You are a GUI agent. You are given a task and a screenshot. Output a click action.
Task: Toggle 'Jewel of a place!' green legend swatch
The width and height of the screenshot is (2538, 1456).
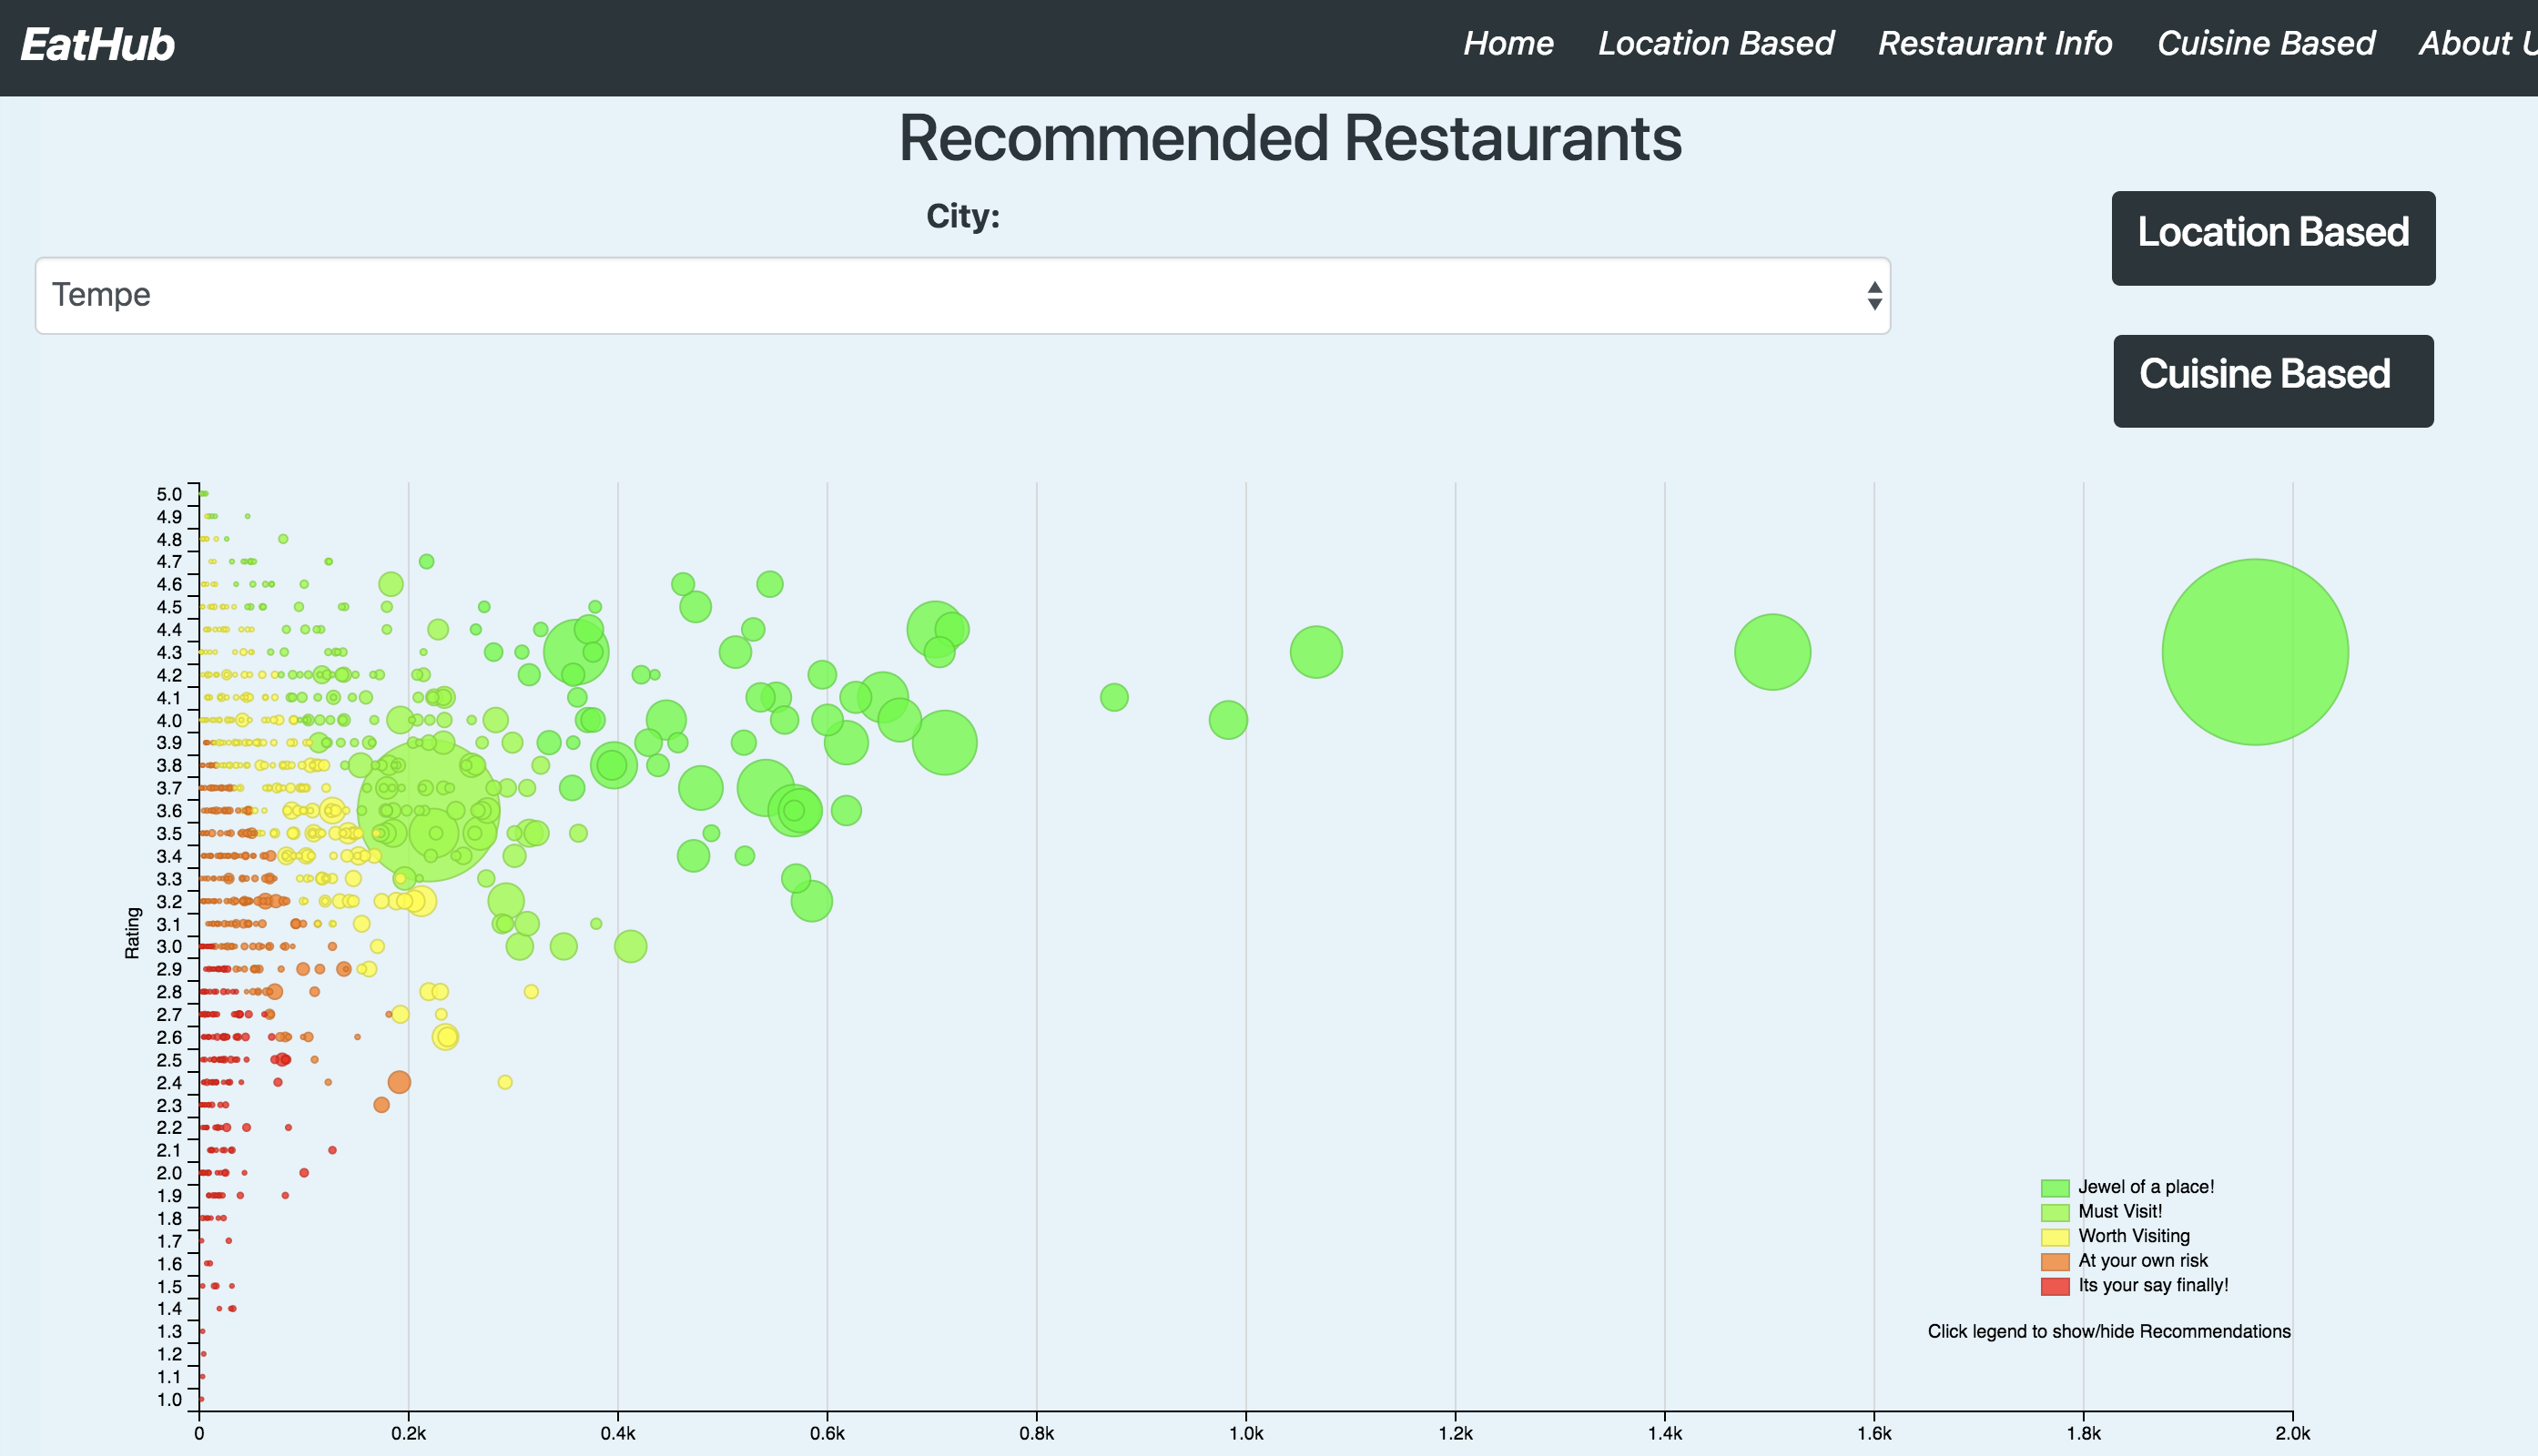[2054, 1188]
